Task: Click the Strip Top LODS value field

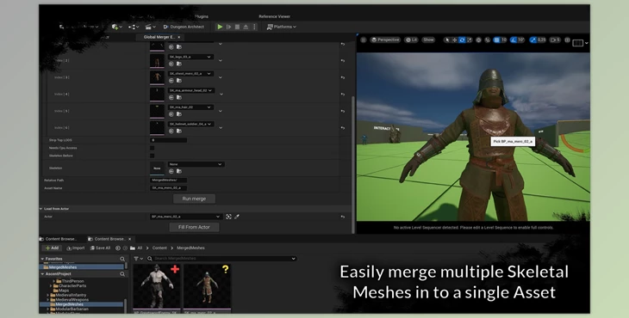Action: (x=169, y=140)
